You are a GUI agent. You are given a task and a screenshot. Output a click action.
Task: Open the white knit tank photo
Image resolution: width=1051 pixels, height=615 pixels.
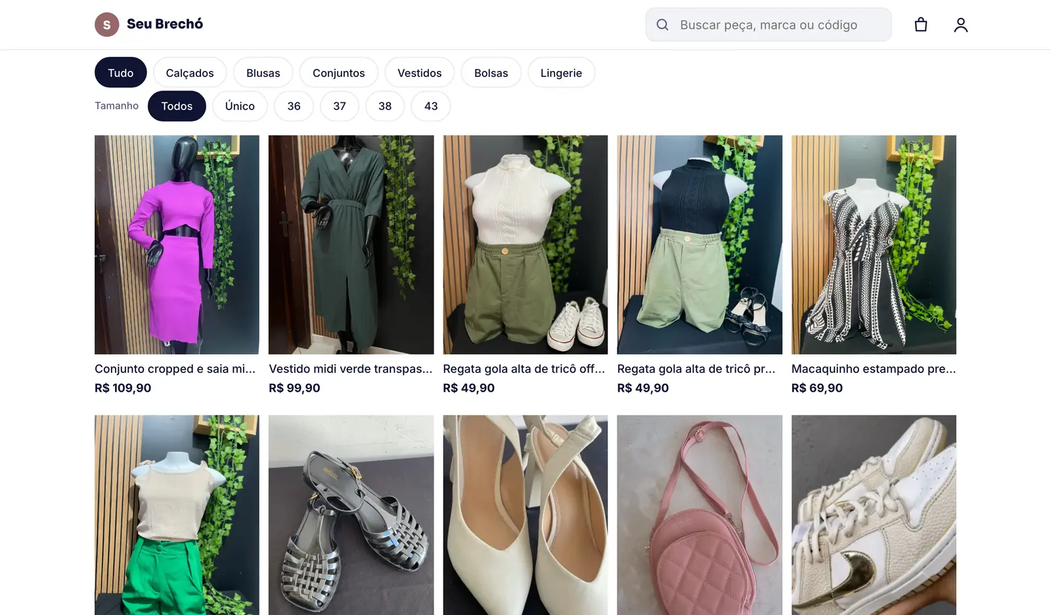[525, 245]
